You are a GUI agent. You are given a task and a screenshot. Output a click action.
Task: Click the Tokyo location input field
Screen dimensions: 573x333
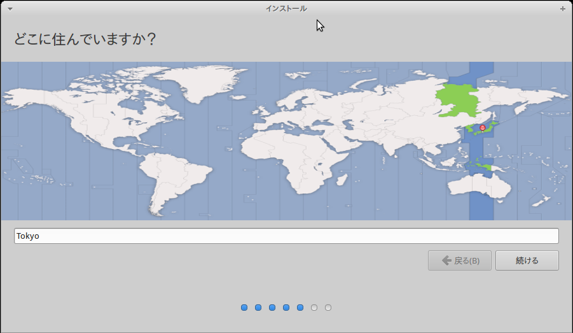tap(286, 236)
